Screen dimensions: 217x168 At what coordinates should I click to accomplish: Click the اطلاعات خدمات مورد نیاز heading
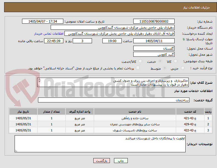[193, 91]
